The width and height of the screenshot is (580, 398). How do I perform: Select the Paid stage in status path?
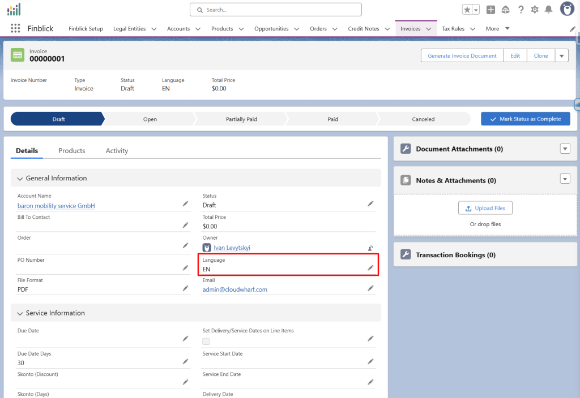tap(332, 119)
